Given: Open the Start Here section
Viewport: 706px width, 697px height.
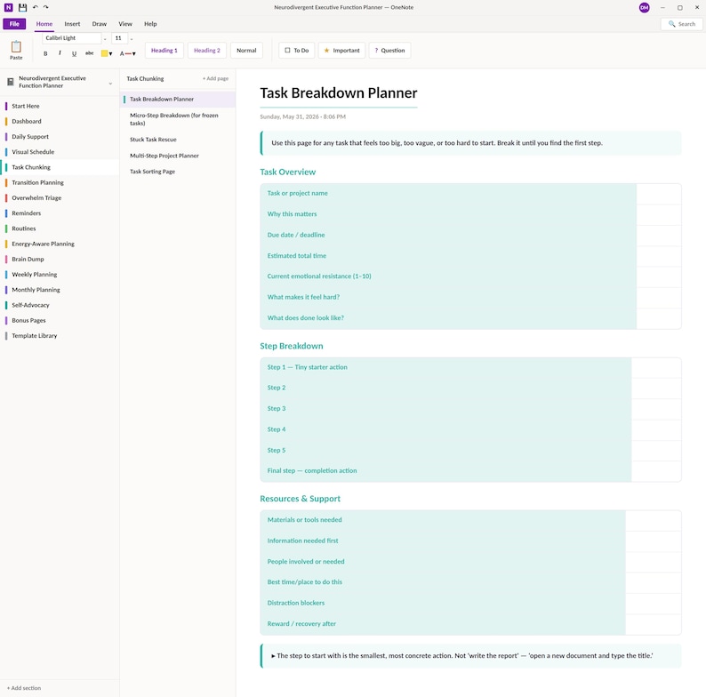Looking at the screenshot, I should pos(60,107).
